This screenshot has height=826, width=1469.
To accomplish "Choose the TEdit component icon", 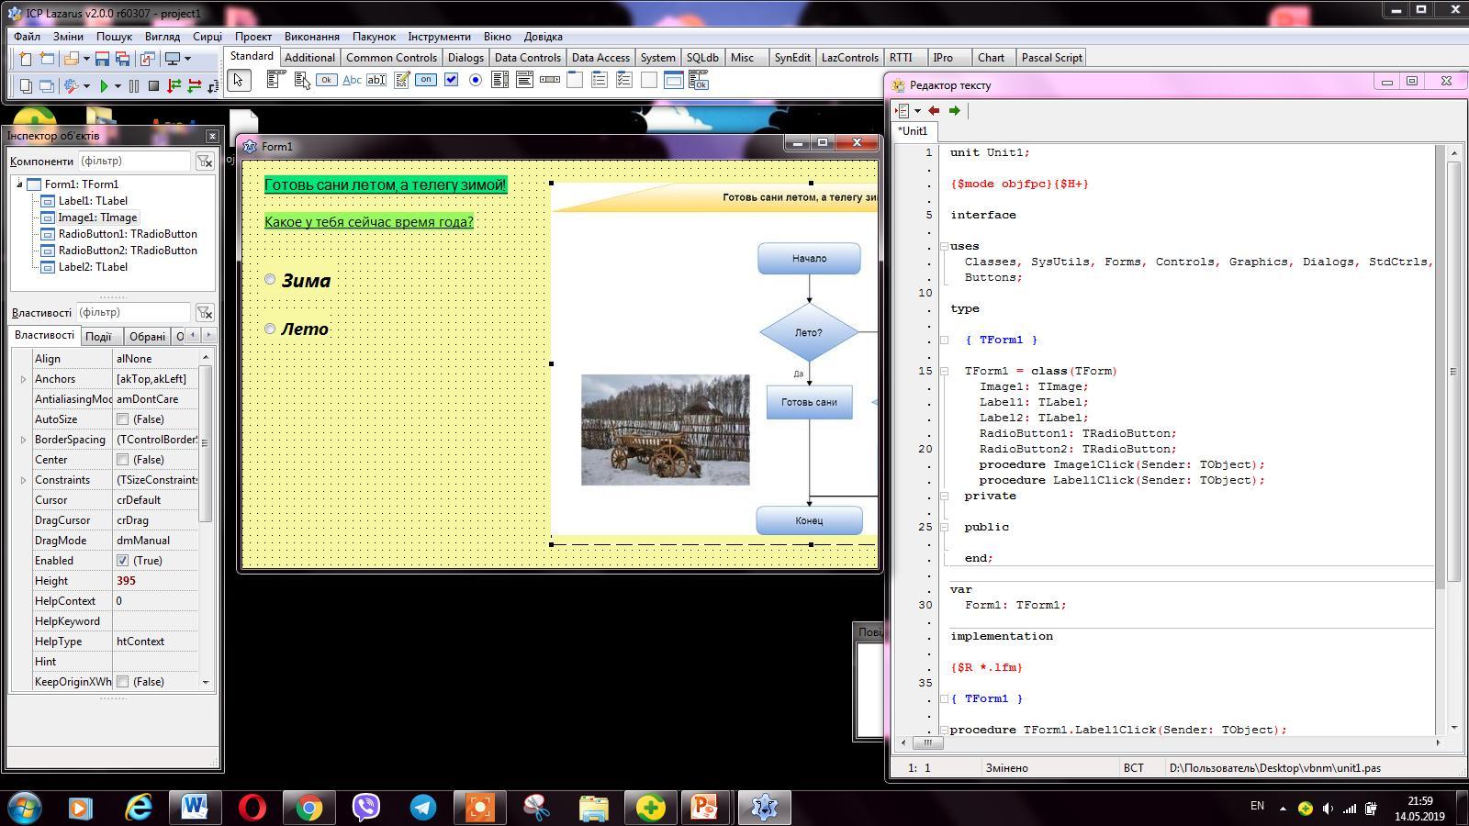I will [x=376, y=81].
